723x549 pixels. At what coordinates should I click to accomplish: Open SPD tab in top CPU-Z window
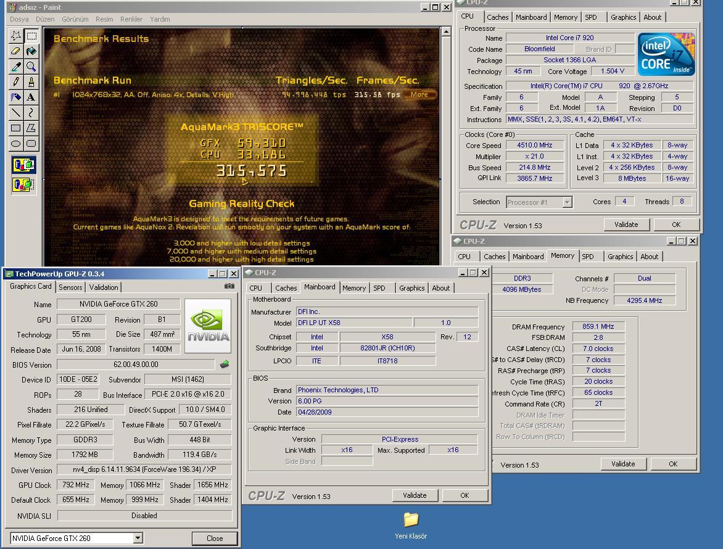pyautogui.click(x=590, y=17)
